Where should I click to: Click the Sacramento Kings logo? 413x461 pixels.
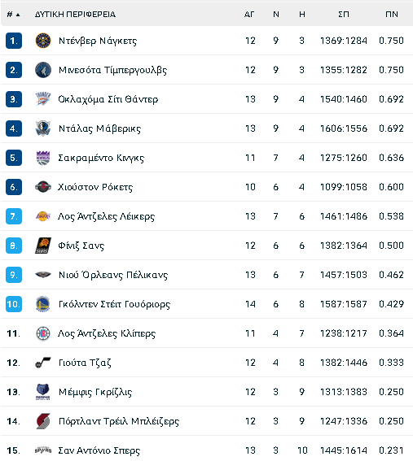pyautogui.click(x=43, y=158)
